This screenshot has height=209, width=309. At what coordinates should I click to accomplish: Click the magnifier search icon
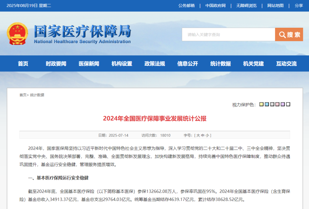click(x=282, y=35)
